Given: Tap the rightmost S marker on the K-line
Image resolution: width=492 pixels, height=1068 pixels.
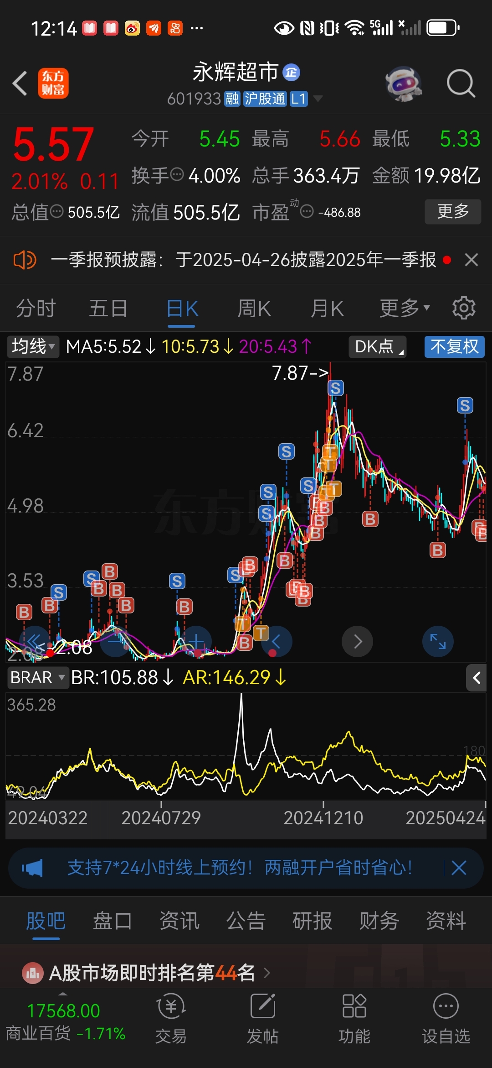Looking at the screenshot, I should point(465,405).
